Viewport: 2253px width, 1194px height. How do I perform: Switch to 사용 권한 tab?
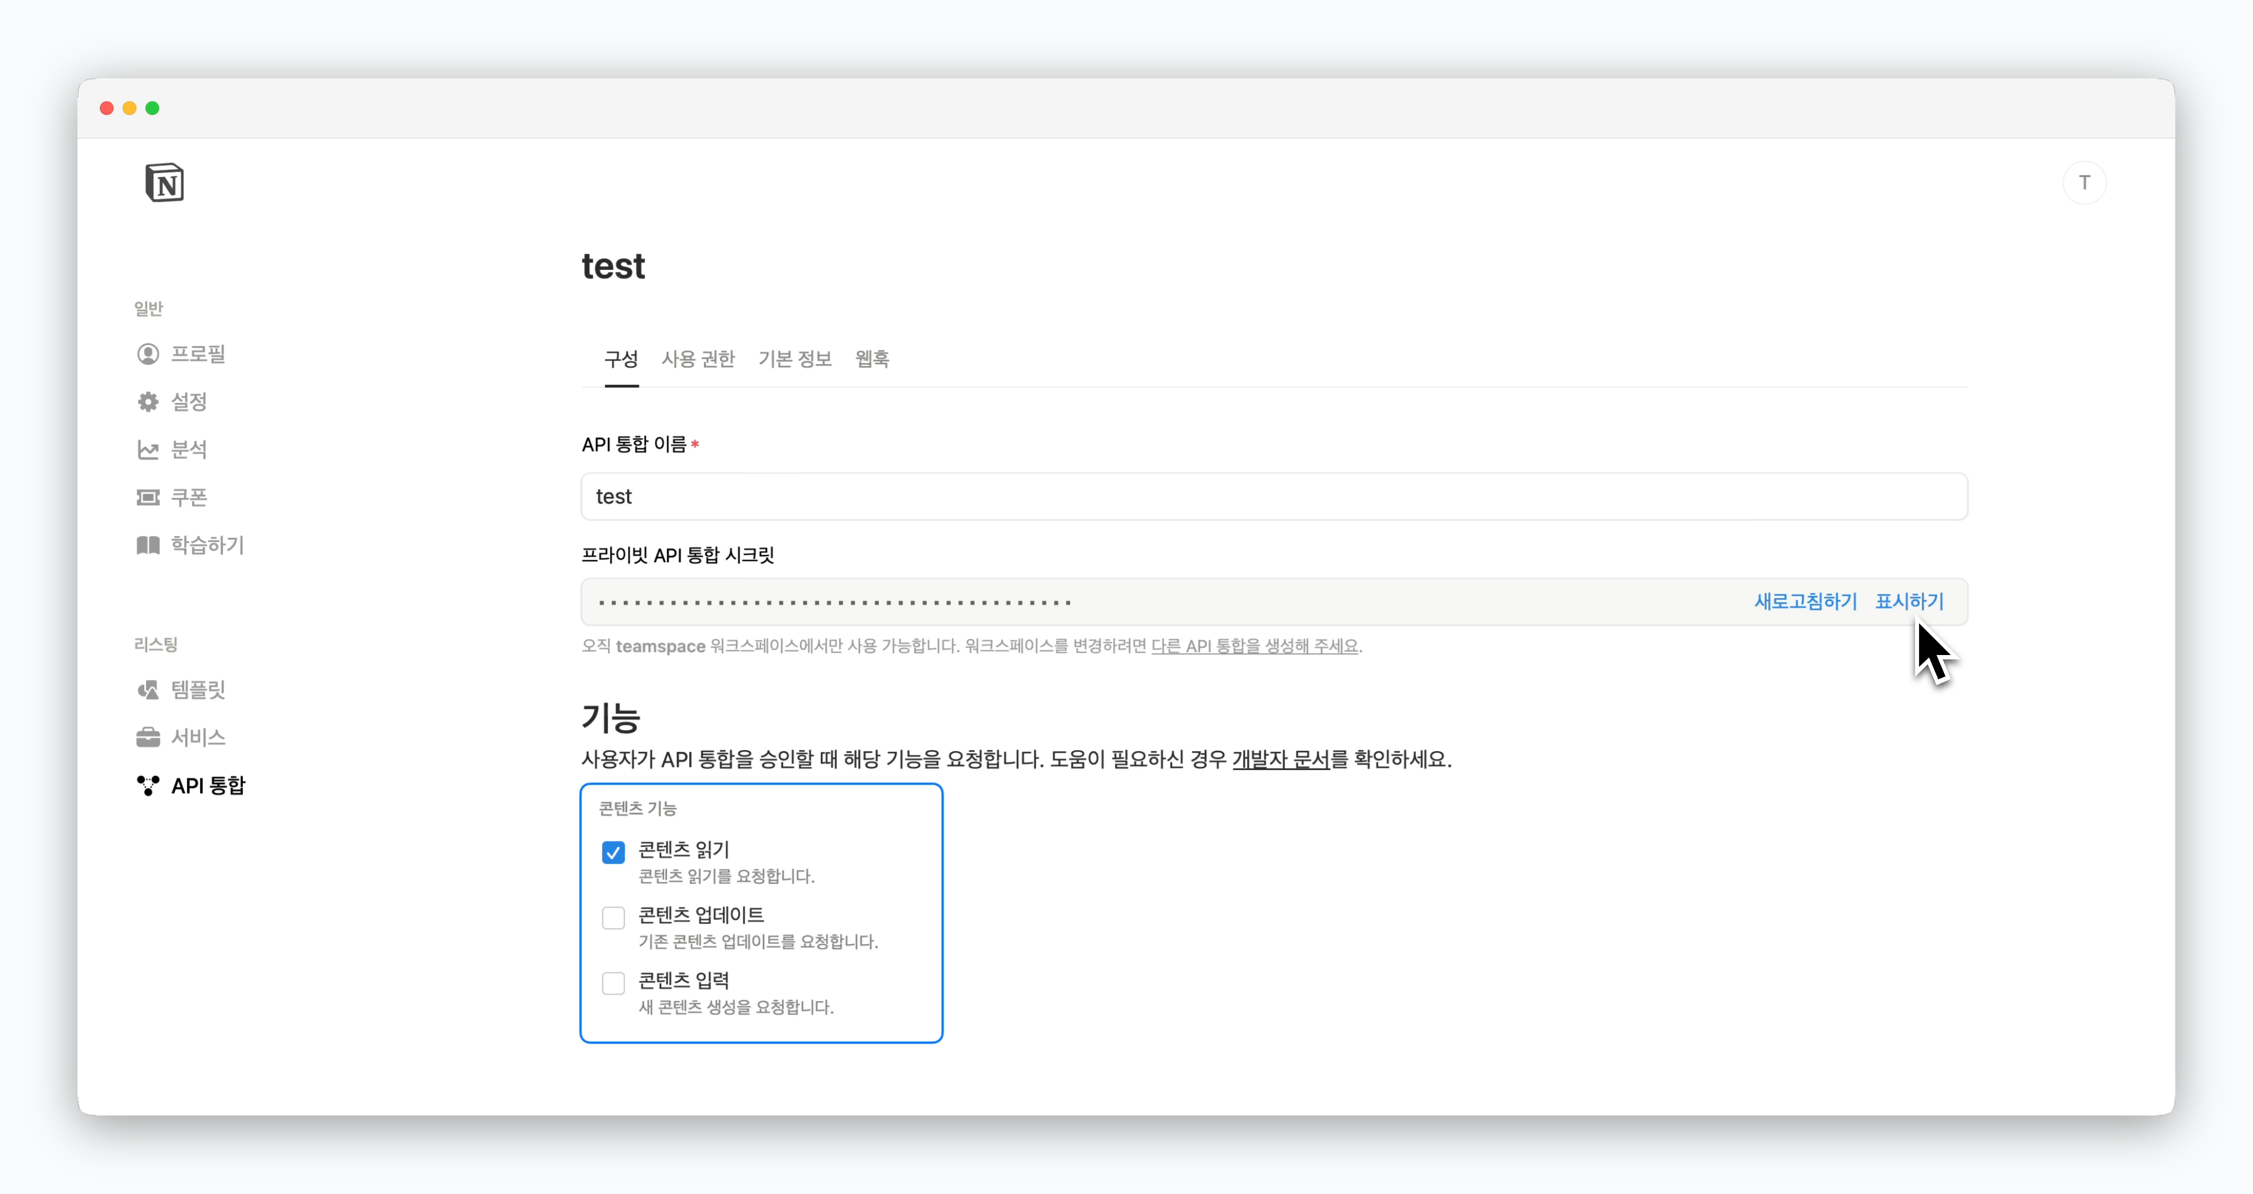point(697,359)
